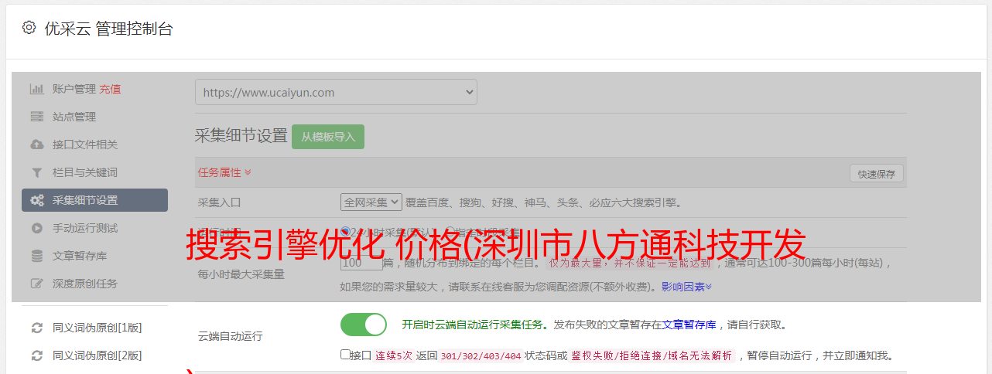Click the 每小时最大采集量 input showing 100

click(361, 263)
